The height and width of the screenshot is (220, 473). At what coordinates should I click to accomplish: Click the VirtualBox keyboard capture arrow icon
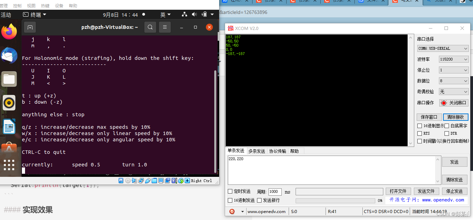pyautogui.click(x=187, y=181)
